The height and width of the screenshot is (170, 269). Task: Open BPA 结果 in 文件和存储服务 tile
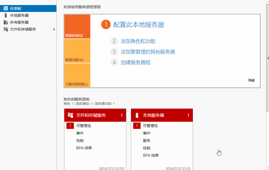click(x=84, y=148)
